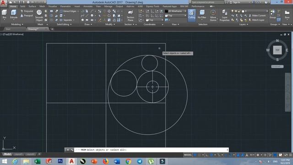Toggle grid display in status bar
Image resolution: width=293 pixels, height=165 pixels.
pos(195,155)
